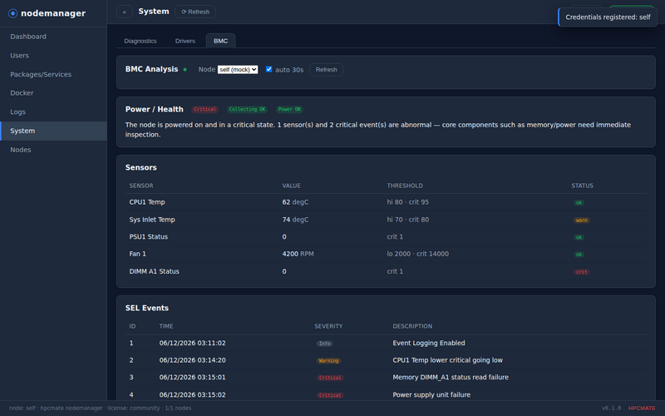The image size is (665, 416).
Task: Click the 74 degC value
Action: click(295, 220)
